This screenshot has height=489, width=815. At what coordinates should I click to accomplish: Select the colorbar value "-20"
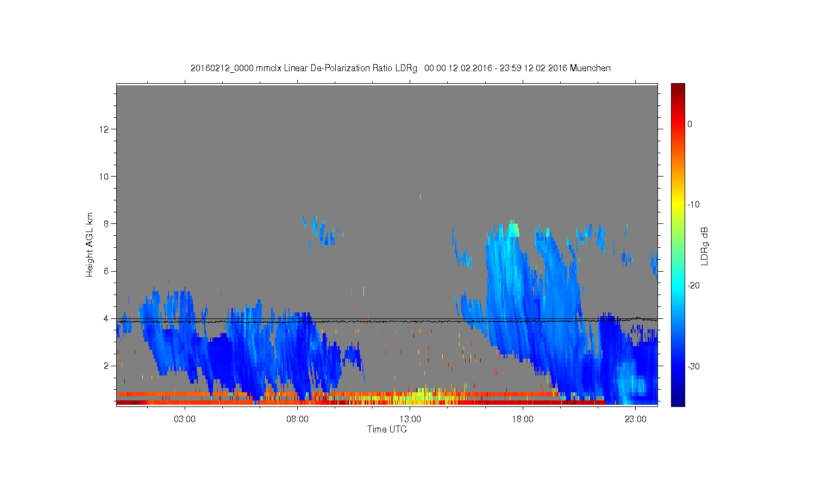[693, 285]
